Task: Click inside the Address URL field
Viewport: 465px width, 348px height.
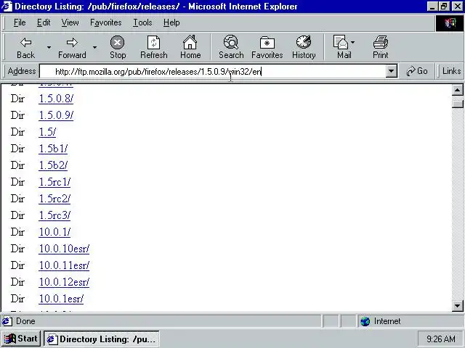Action: pyautogui.click(x=213, y=72)
